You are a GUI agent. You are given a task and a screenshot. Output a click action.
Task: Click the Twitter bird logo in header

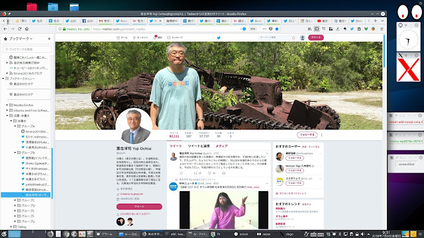219,38
